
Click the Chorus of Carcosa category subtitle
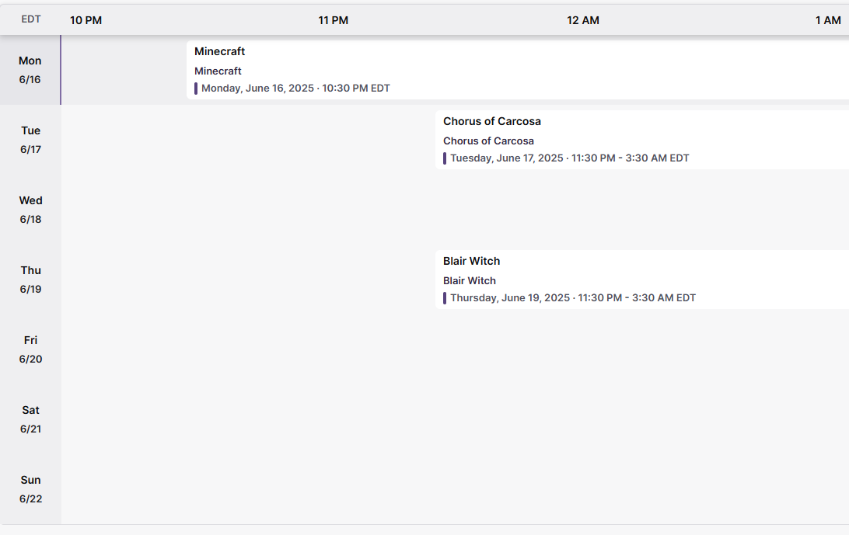point(488,141)
